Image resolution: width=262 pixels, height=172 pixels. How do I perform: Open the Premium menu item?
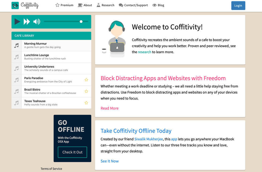coord(64,5)
